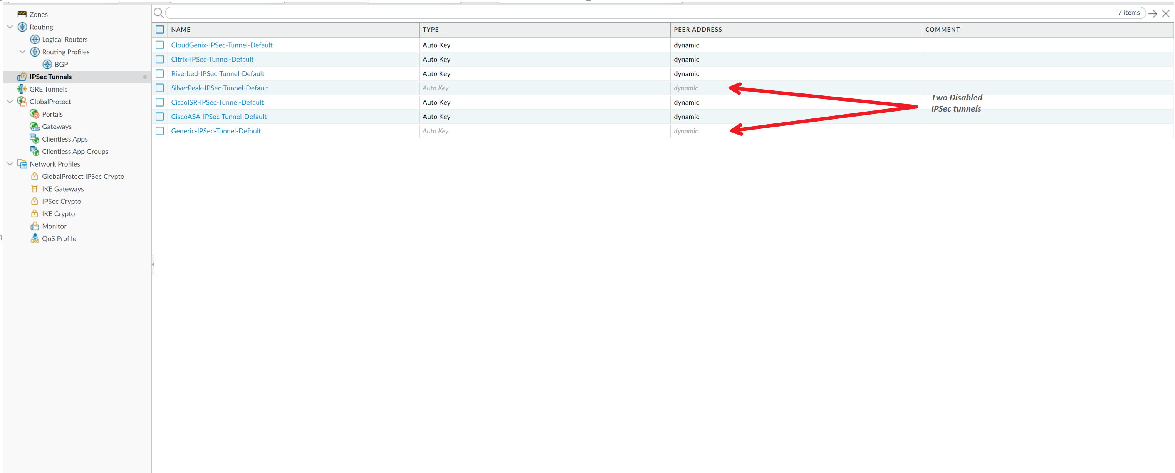This screenshot has width=1175, height=473.
Task: Click the IKE Gateways icon
Action: pos(34,188)
